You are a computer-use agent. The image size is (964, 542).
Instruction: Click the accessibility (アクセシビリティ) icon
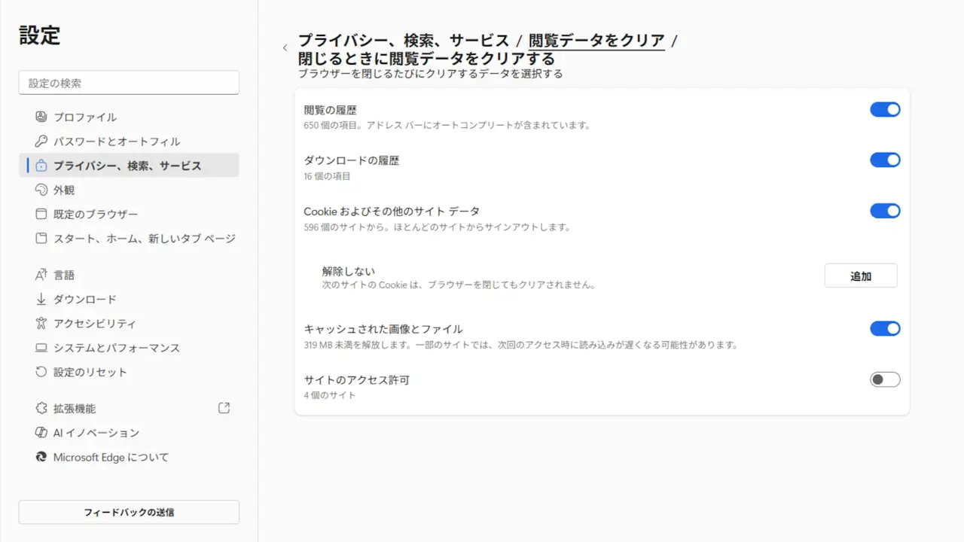[41, 323]
